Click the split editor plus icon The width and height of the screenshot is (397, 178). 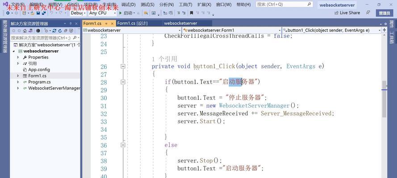(384, 30)
